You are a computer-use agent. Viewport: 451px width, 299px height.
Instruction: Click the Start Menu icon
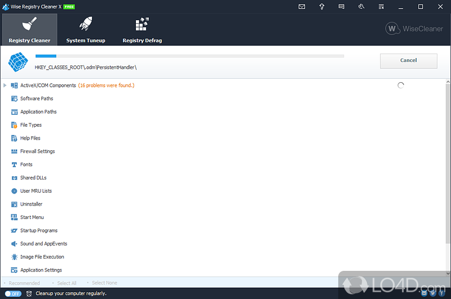pos(14,217)
